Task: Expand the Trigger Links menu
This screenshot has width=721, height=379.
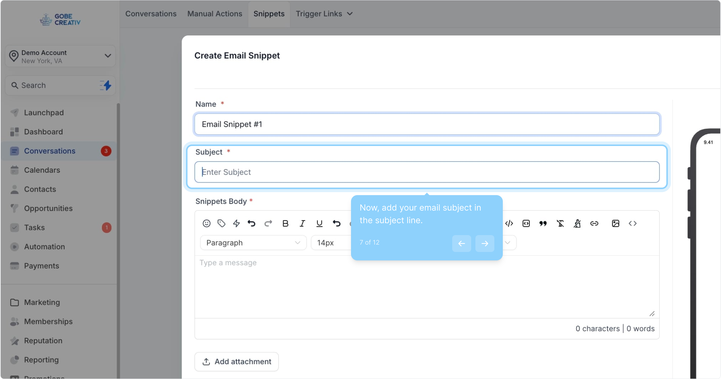Action: [x=324, y=14]
